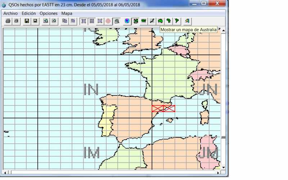Click the horizontal scrollbar thumb

10,173
